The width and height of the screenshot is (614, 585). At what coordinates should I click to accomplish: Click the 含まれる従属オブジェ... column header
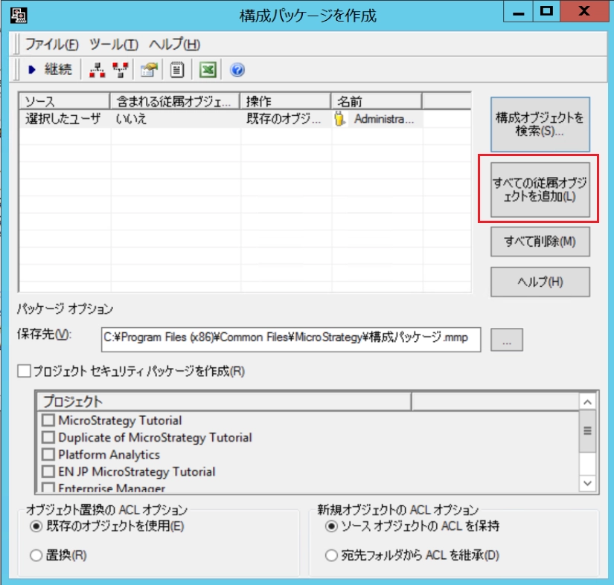(175, 101)
